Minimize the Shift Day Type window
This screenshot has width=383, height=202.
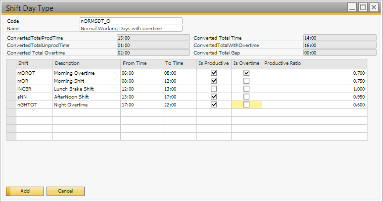coord(352,8)
